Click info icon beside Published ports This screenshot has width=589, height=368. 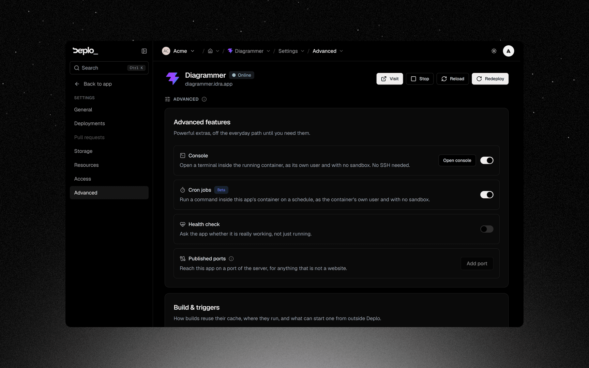tap(231, 259)
